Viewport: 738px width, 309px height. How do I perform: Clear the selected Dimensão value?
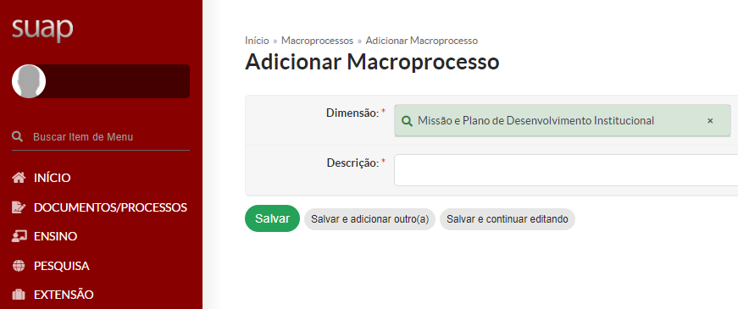coord(710,121)
